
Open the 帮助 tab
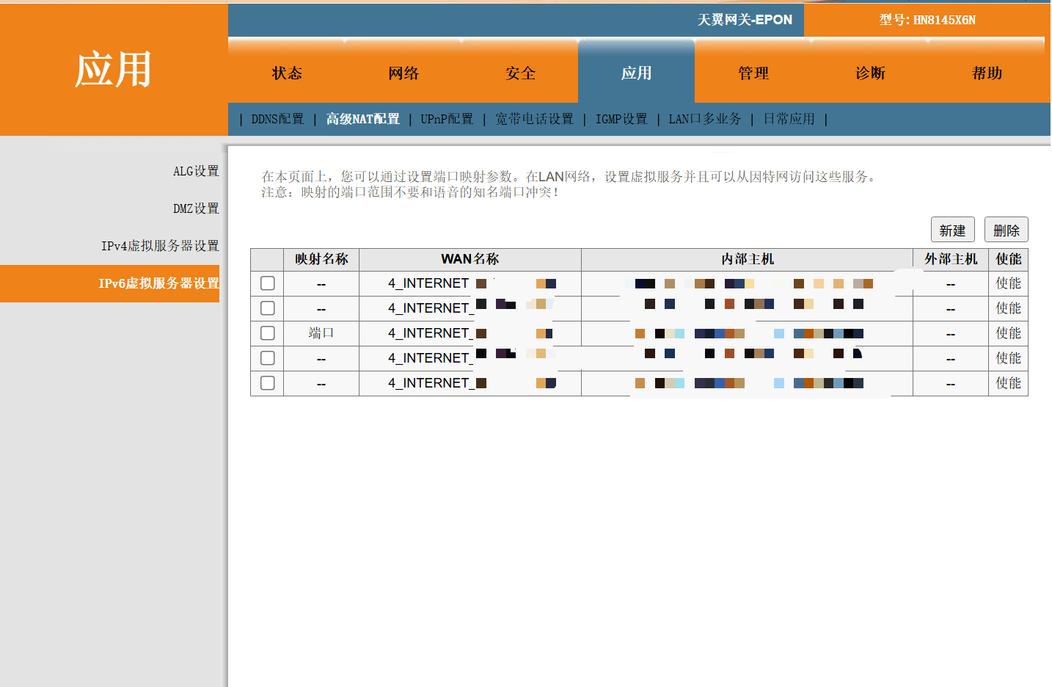(987, 73)
